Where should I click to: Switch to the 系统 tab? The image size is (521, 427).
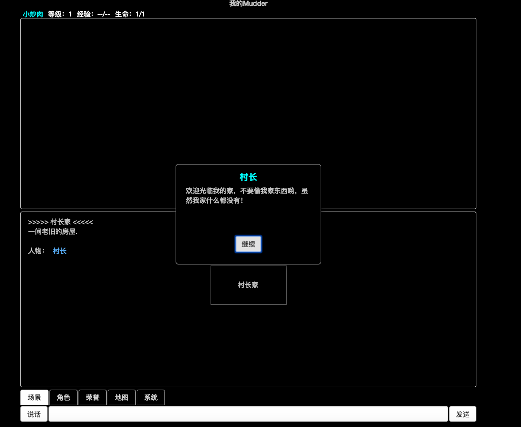[151, 397]
